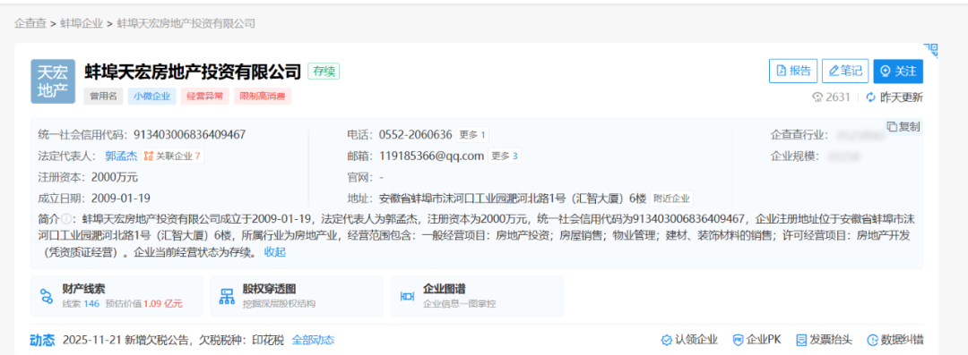The image size is (968, 355).
Task: Click the 企业规模 label
Action: coord(794,156)
